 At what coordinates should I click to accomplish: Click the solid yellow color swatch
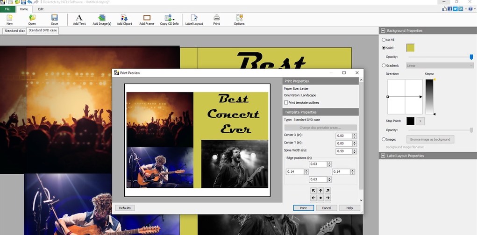click(x=410, y=48)
